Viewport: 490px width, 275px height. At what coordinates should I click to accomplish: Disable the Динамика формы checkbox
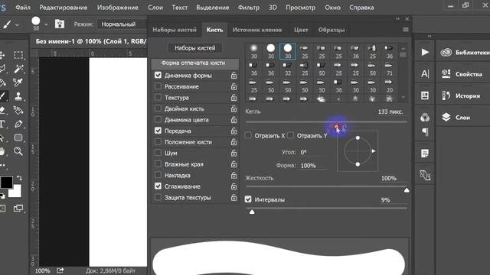point(158,75)
